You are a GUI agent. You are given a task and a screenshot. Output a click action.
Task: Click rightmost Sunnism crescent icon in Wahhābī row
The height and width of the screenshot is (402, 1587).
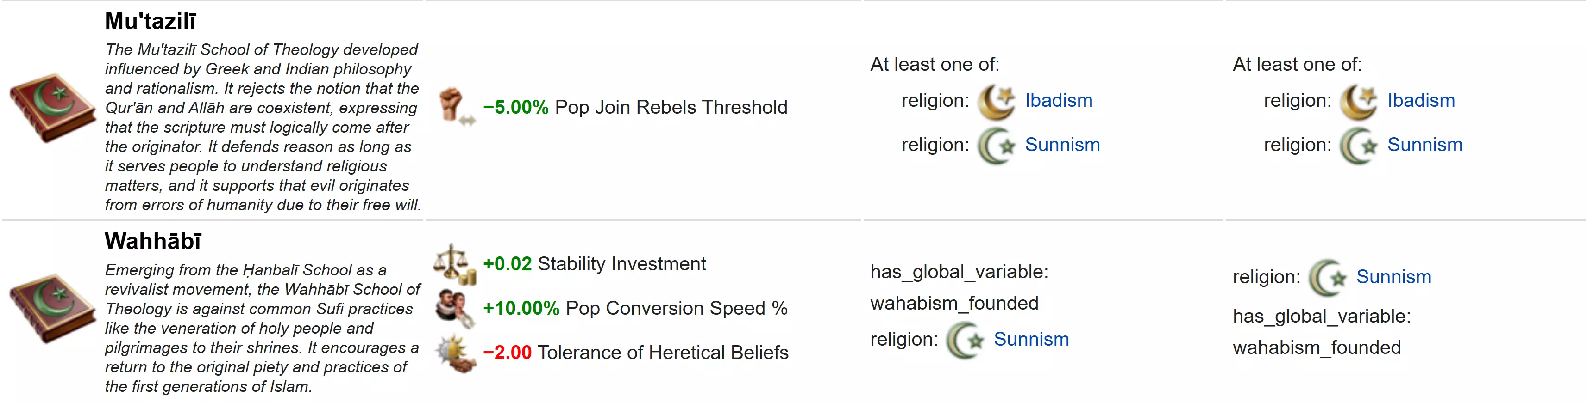coord(1328,277)
